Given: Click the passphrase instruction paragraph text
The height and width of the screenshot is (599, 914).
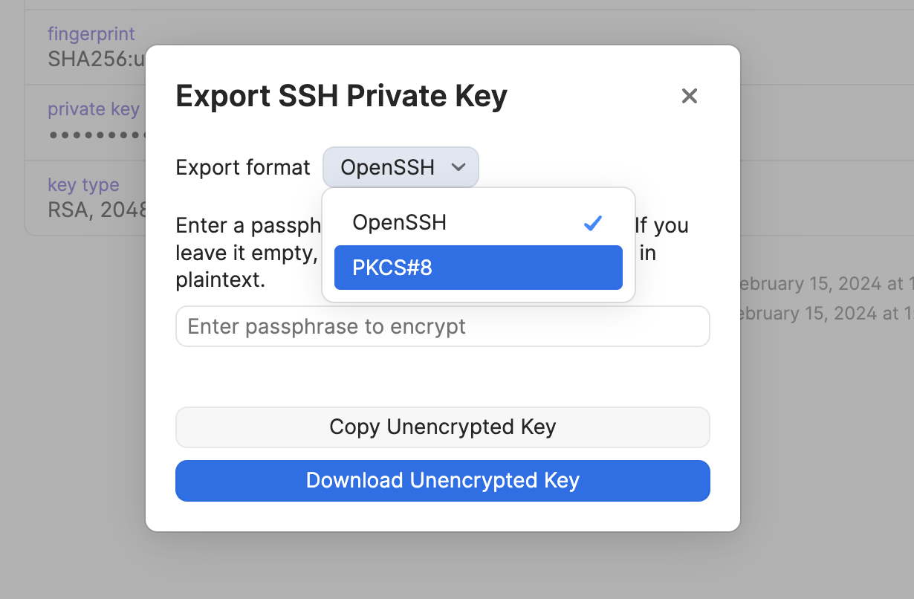Looking at the screenshot, I should [x=245, y=254].
